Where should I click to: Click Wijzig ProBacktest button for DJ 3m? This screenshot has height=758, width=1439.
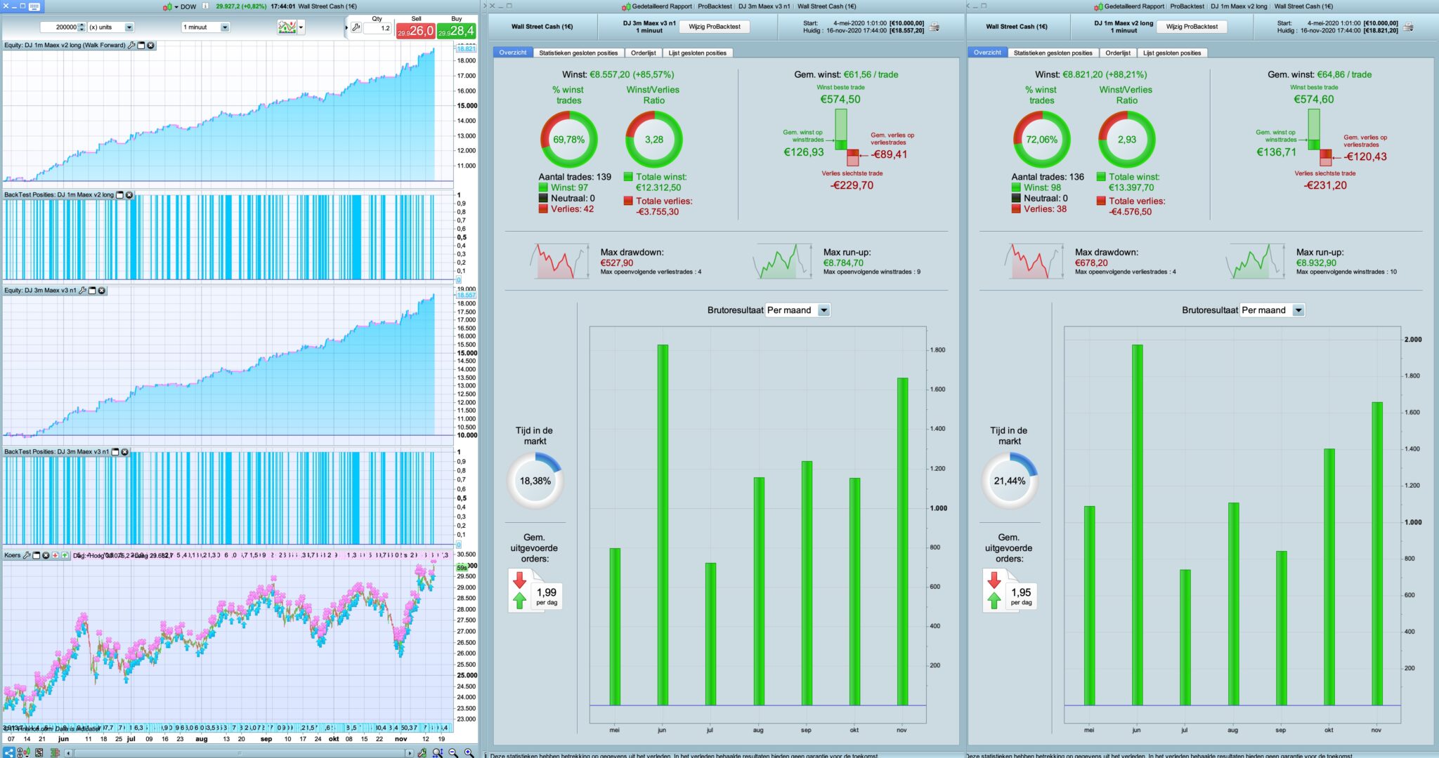tap(714, 27)
